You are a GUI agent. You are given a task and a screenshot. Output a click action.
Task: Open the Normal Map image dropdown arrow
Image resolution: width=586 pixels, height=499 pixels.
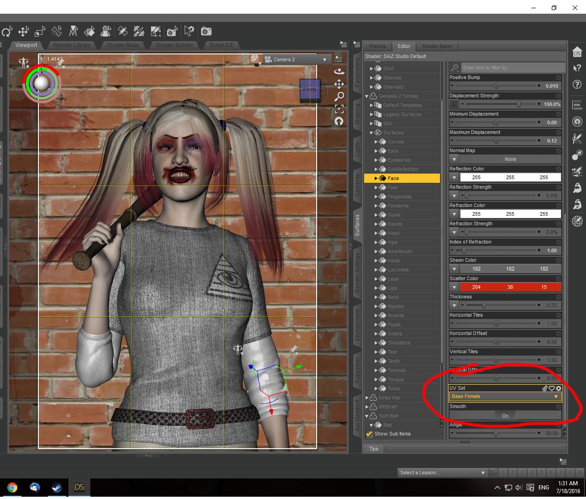tap(454, 159)
